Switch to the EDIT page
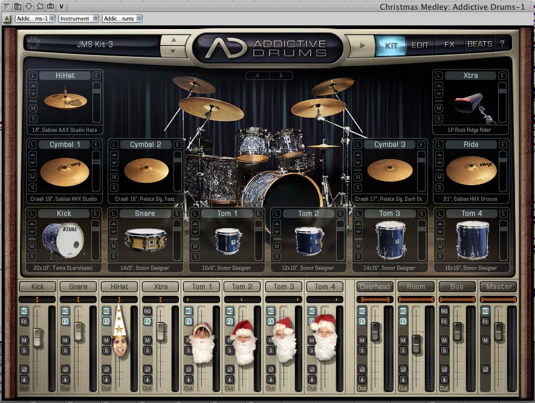Image resolution: width=535 pixels, height=403 pixels. pos(420,45)
